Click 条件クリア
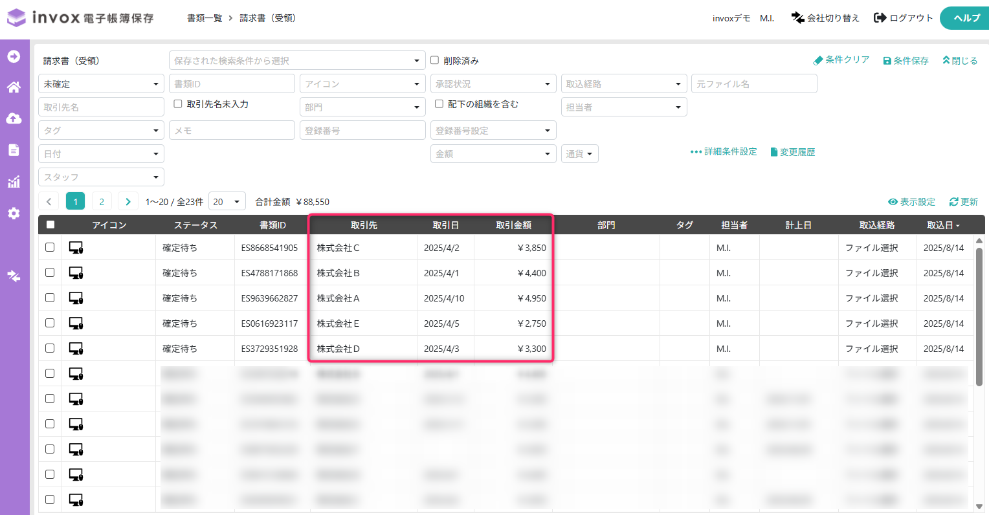 tap(841, 60)
